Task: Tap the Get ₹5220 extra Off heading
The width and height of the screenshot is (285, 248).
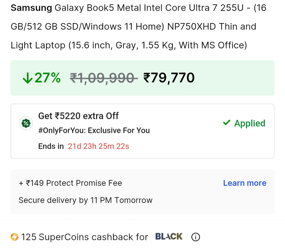Action: click(78, 116)
